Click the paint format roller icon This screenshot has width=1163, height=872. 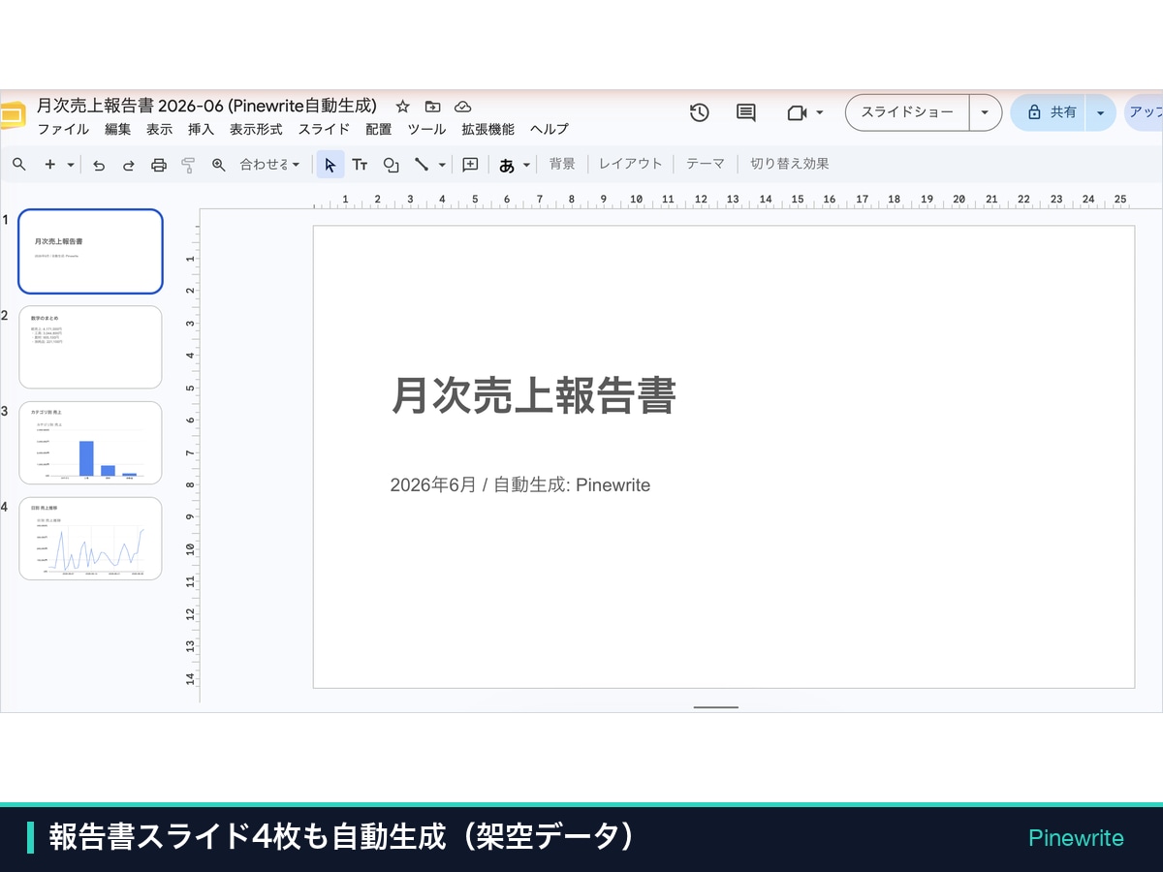(x=189, y=165)
